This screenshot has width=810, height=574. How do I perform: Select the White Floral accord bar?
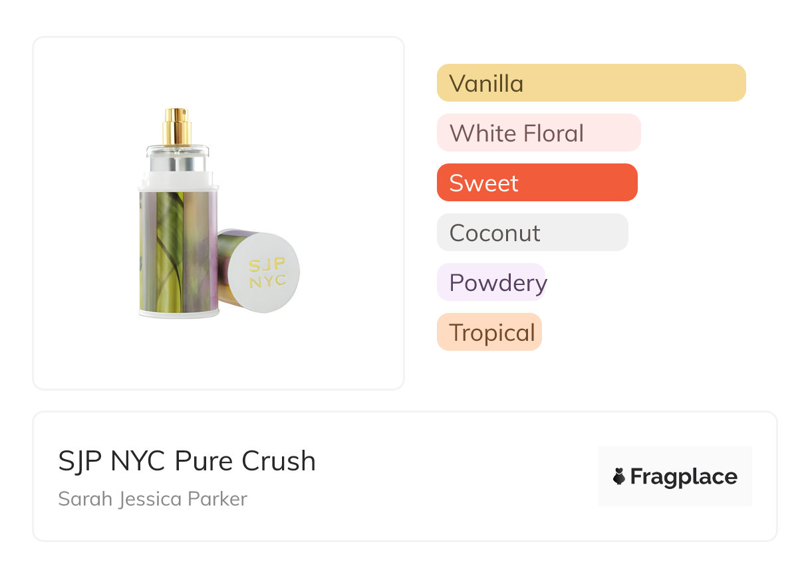tap(538, 133)
